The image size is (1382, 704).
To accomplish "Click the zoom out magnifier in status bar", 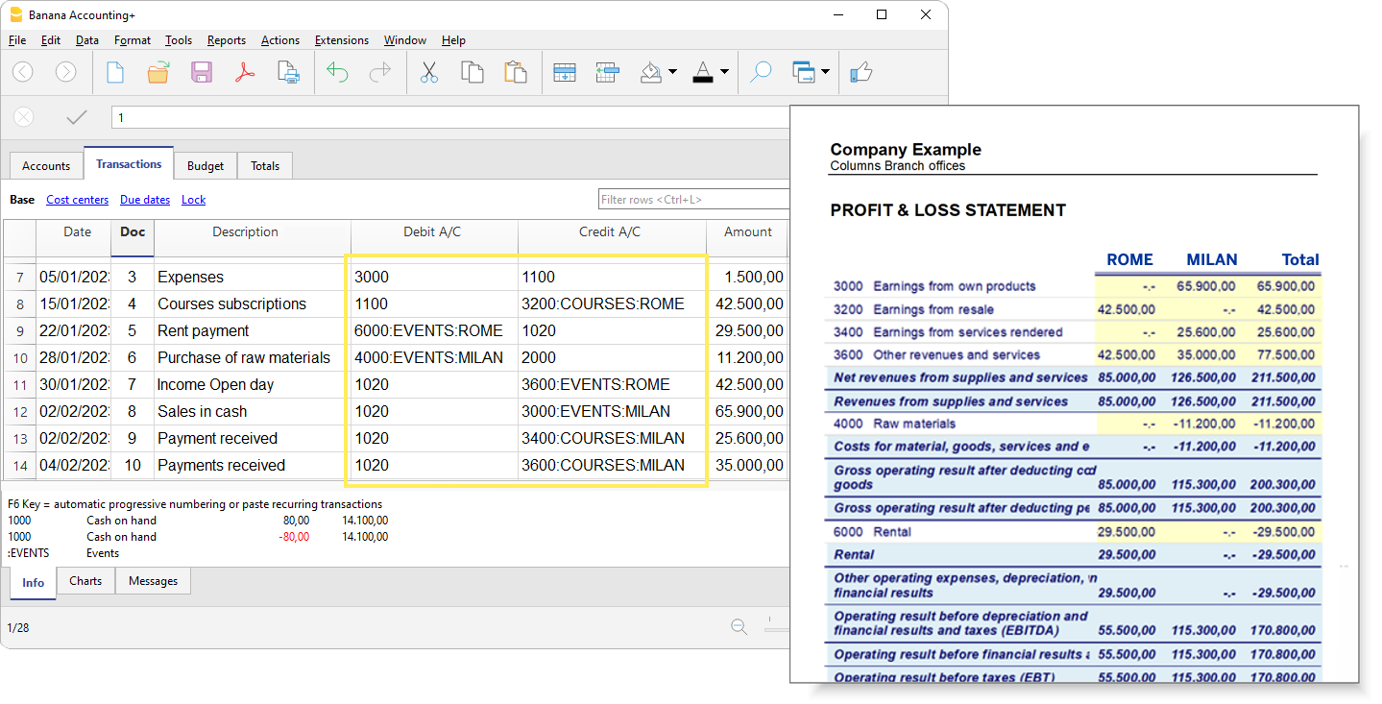I will tap(739, 627).
